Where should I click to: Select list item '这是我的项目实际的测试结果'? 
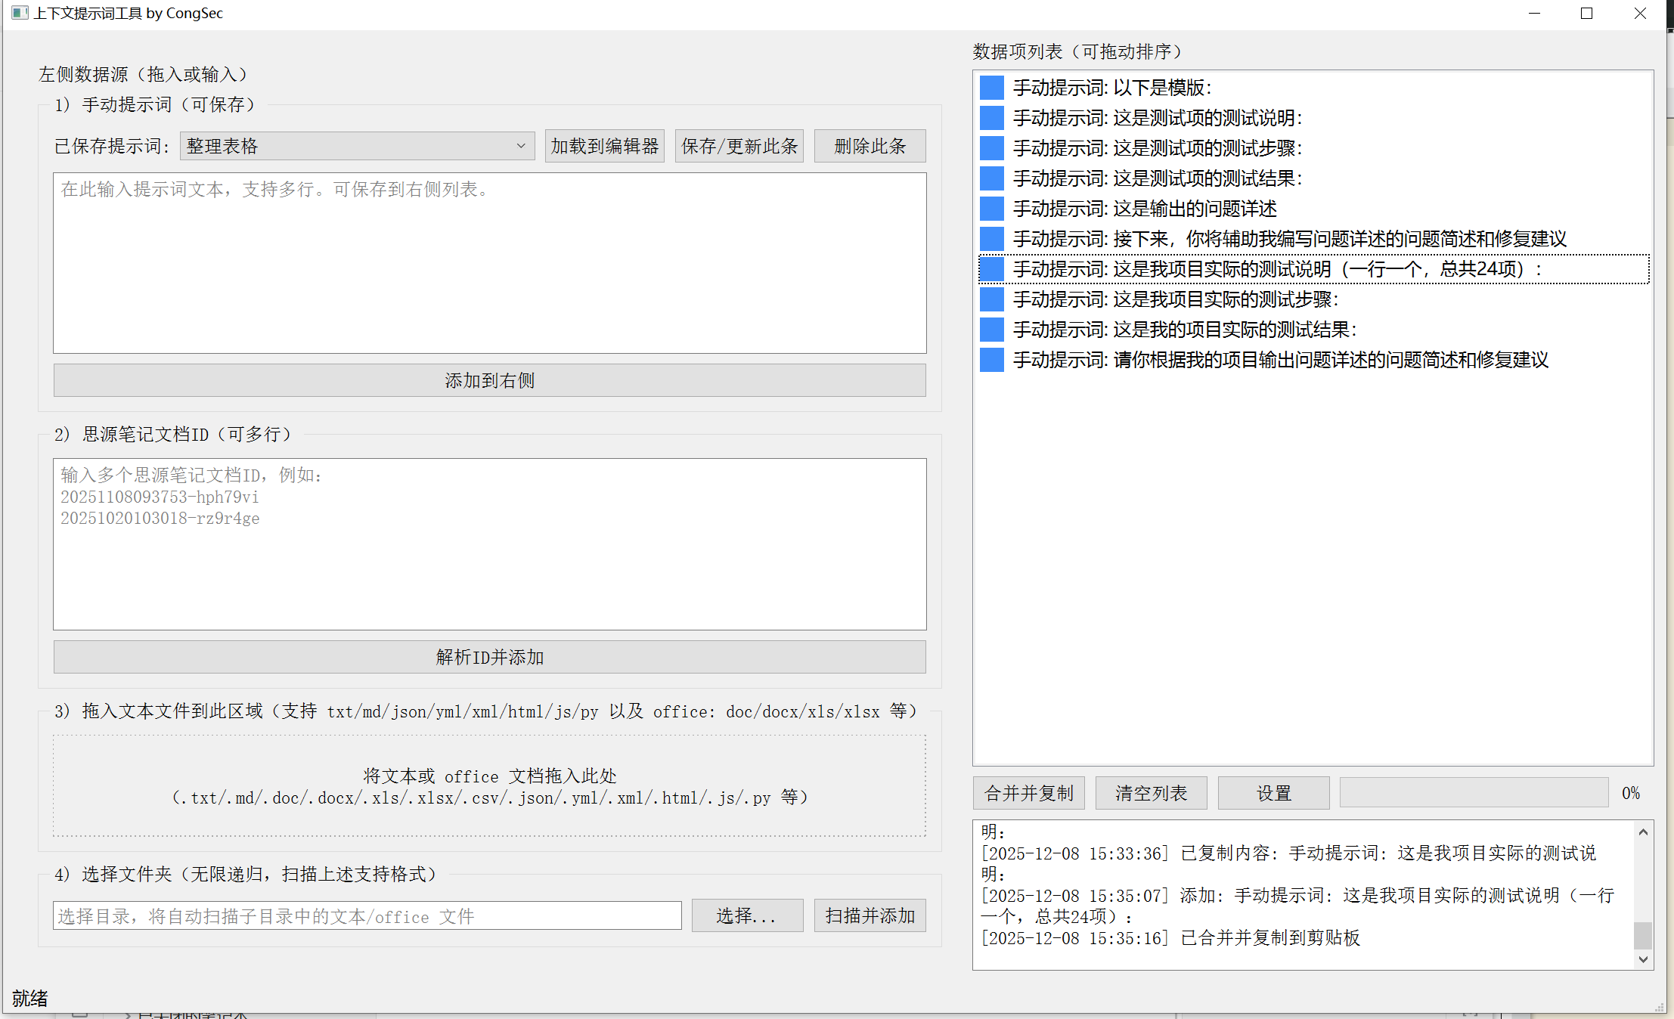pyautogui.click(x=1184, y=330)
